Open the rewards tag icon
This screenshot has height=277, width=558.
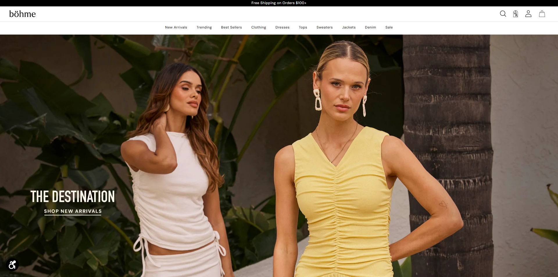point(516,14)
